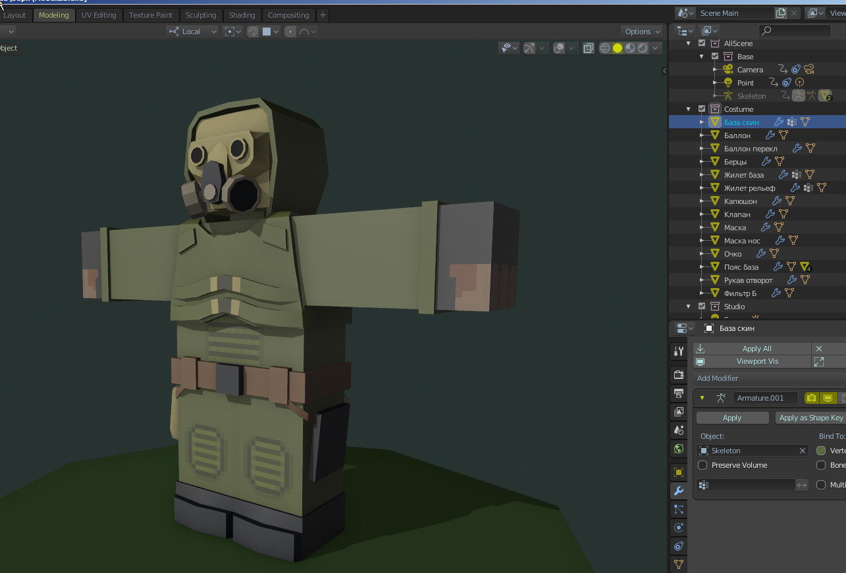The width and height of the screenshot is (846, 573).
Task: Open the pivot point dropdown
Action: (232, 32)
